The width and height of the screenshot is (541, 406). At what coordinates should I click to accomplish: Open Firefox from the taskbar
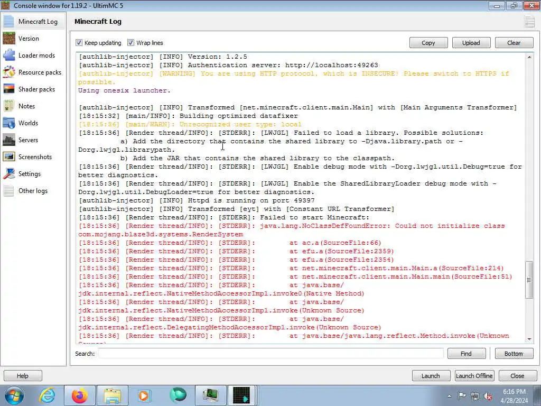point(80,395)
